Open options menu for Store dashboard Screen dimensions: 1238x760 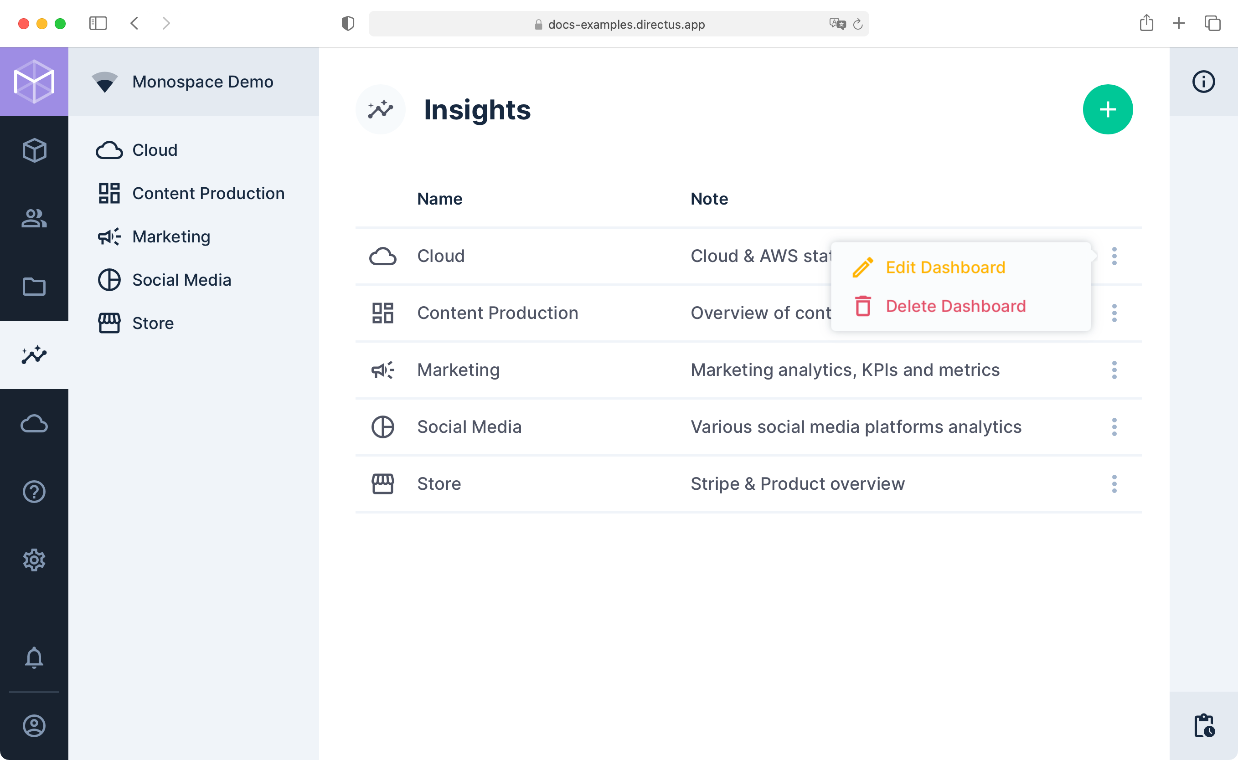pos(1114,483)
